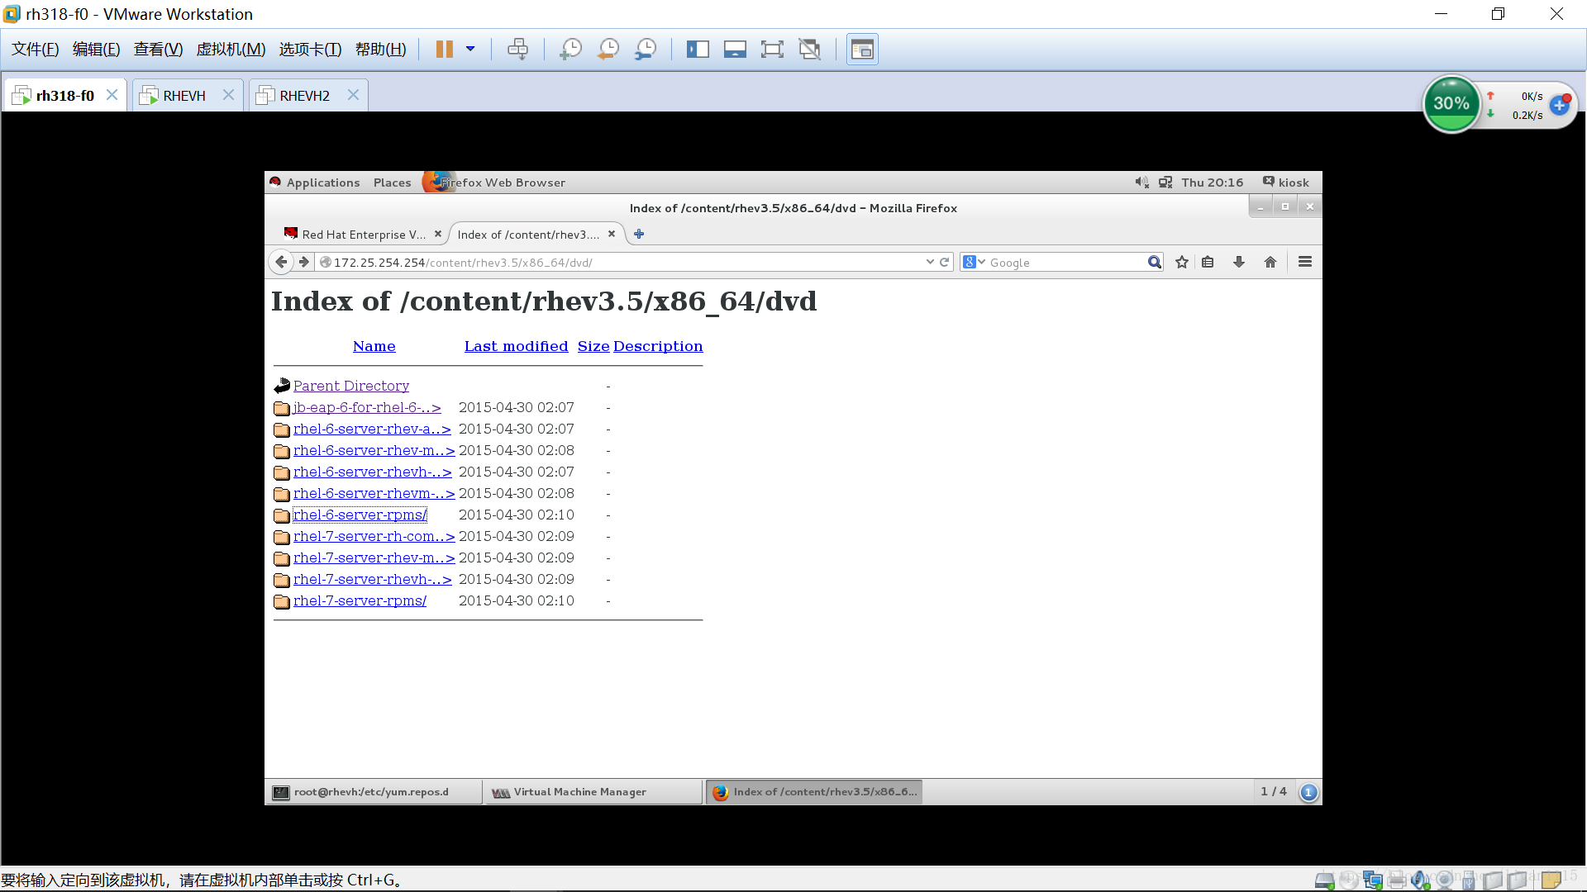
Task: Sort listing by Size
Action: tap(593, 346)
